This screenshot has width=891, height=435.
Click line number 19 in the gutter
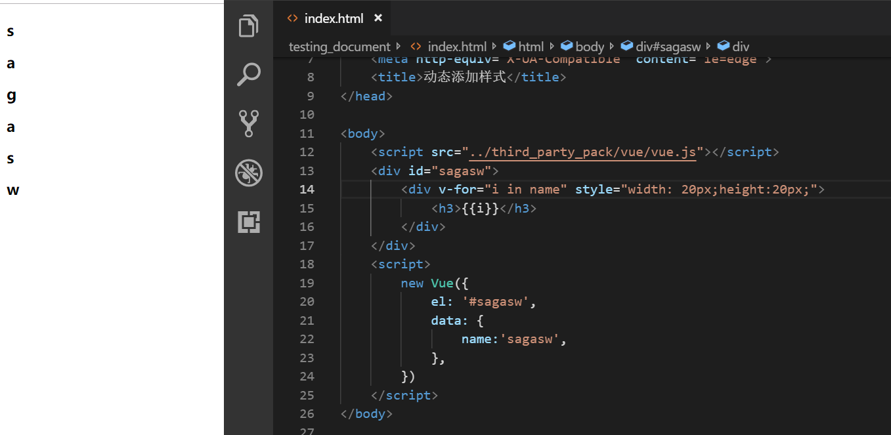pos(307,283)
